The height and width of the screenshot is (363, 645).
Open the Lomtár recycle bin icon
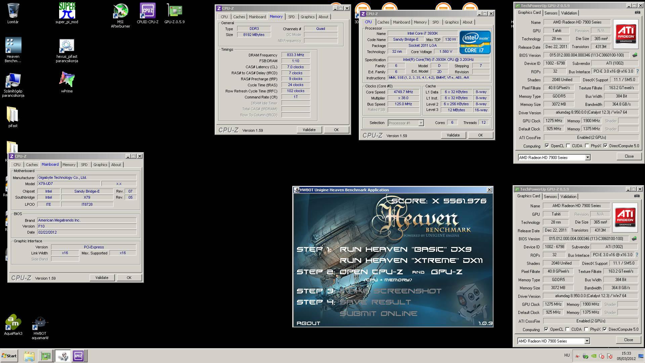pos(13,13)
